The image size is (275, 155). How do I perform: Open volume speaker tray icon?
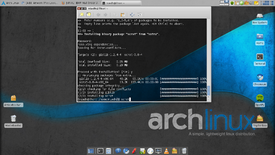point(251,3)
